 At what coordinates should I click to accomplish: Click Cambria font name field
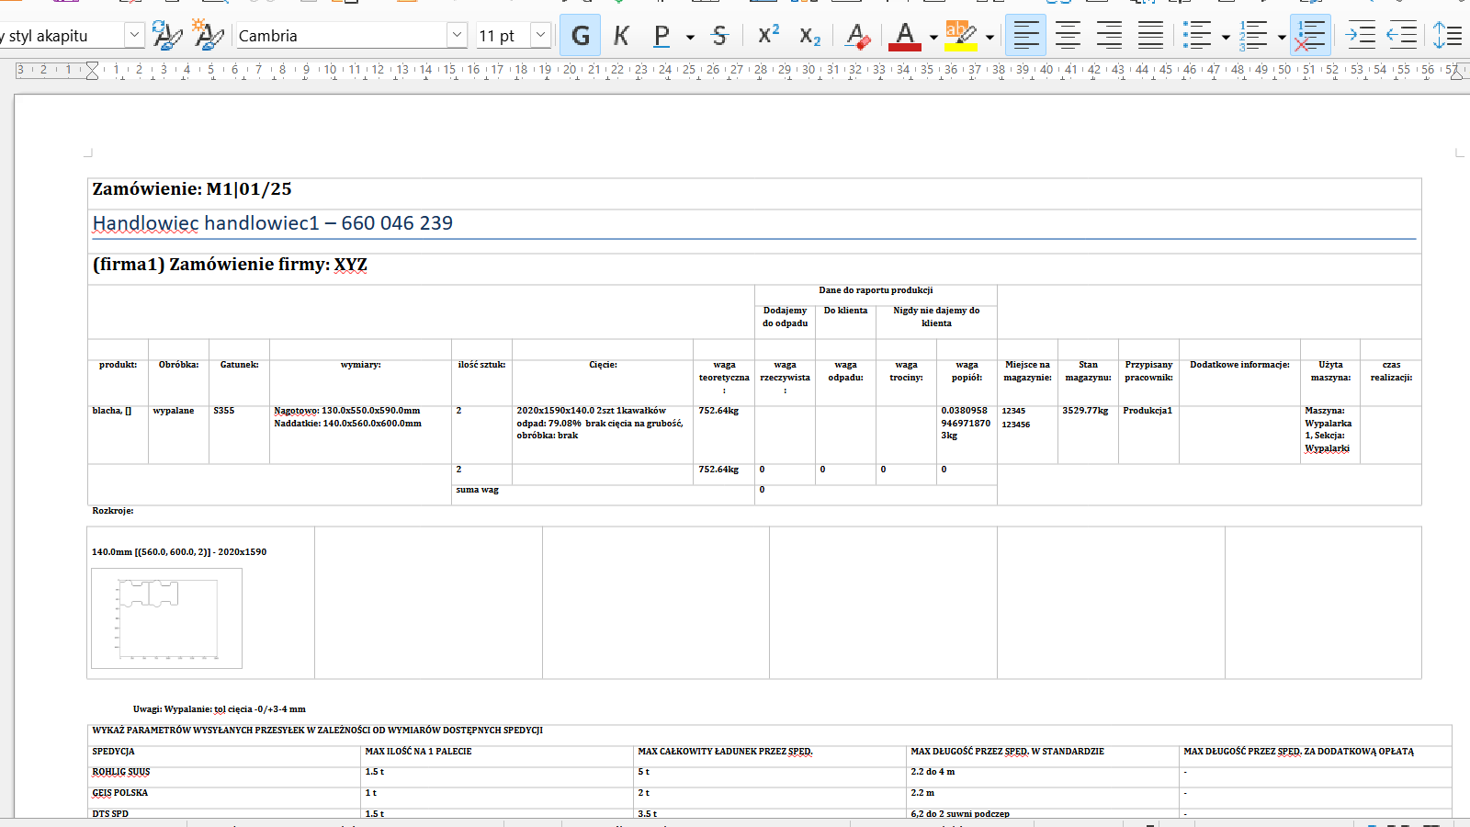[x=341, y=36]
